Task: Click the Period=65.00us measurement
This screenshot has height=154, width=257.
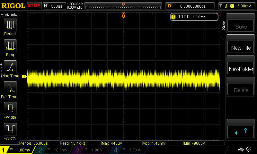Action: click(40, 143)
